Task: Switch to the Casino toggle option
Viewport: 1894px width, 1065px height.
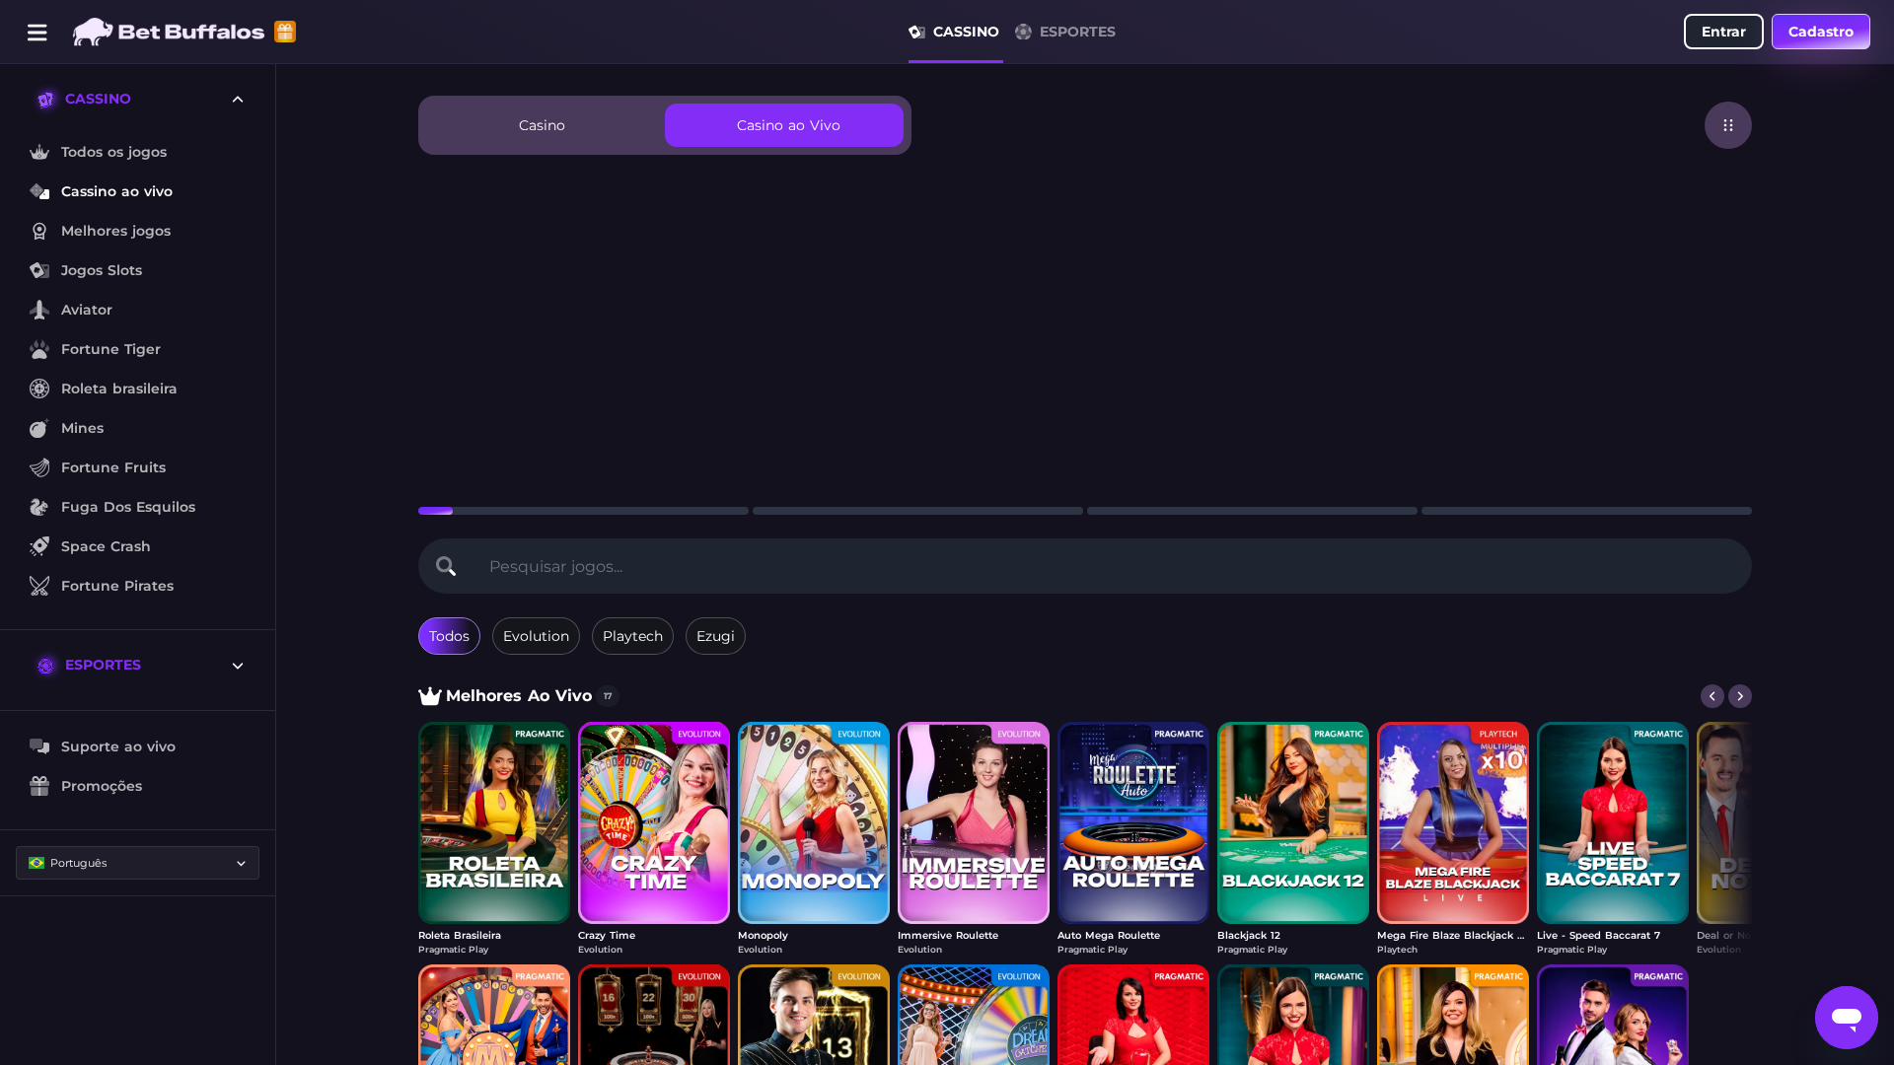Action: [542, 125]
